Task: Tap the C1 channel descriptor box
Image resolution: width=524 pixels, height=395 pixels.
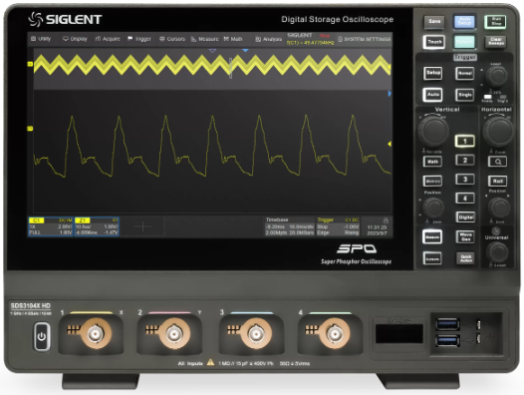Action: [51, 226]
